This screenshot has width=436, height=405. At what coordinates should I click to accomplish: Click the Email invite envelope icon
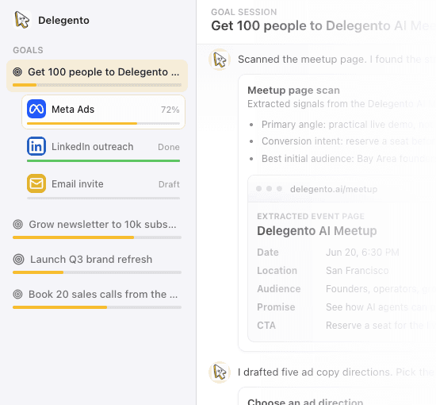[36, 183]
